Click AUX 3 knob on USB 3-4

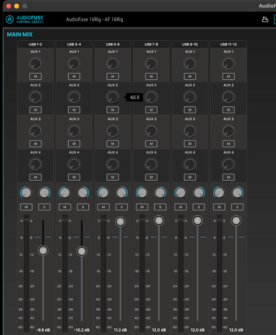point(74,131)
